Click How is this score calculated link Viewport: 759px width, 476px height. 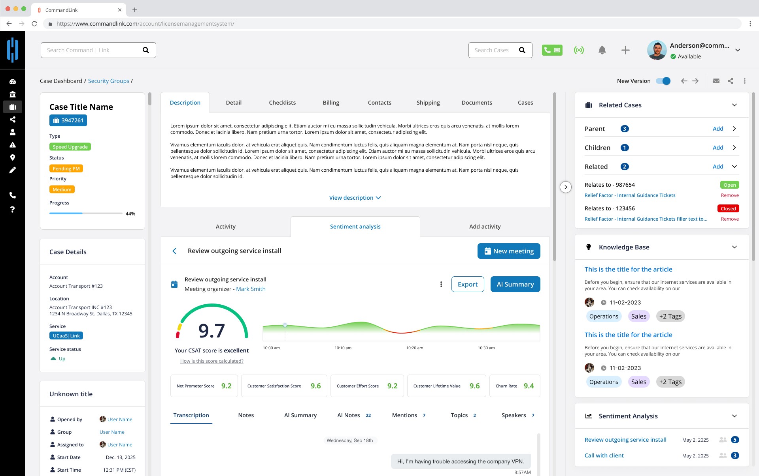[212, 361]
